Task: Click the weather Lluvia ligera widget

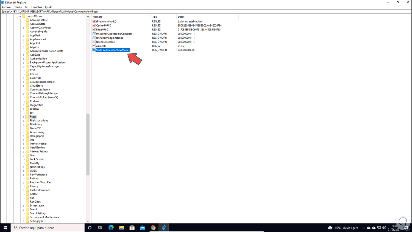Action: [343, 228]
